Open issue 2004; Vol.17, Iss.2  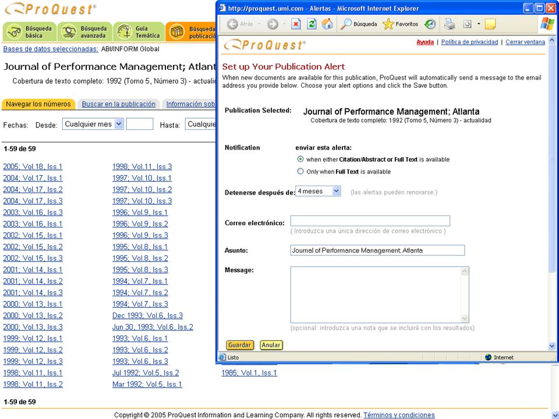pos(33,189)
